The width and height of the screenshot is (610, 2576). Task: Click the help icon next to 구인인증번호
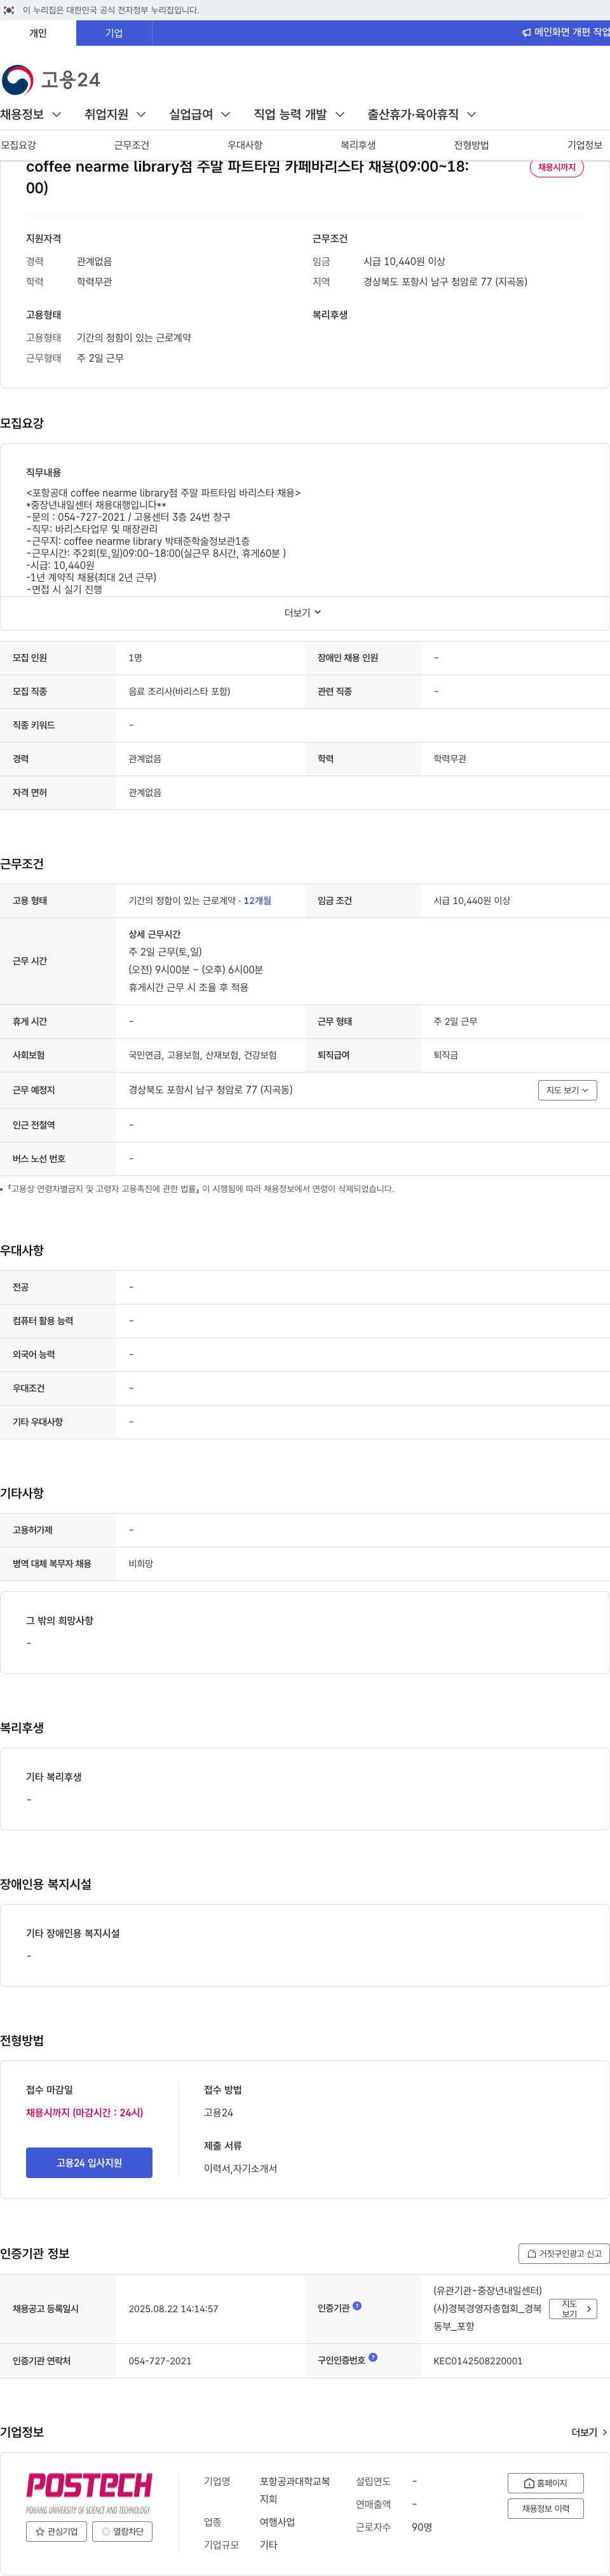(373, 2357)
